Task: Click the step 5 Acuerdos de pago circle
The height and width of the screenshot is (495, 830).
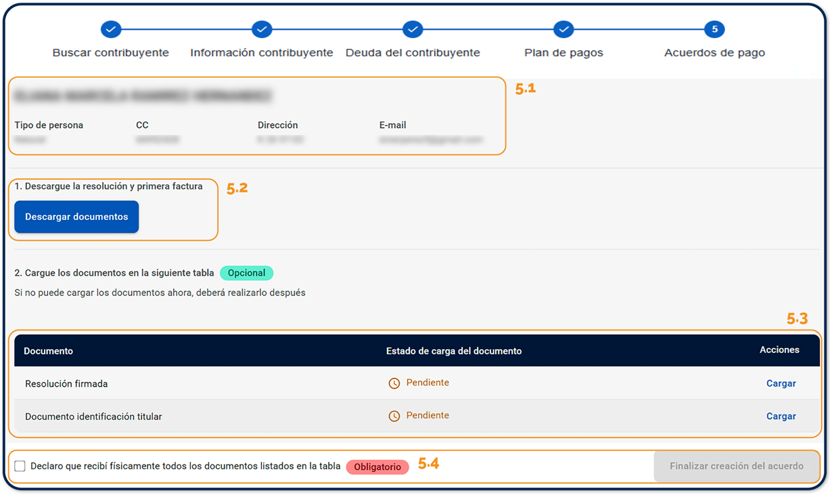Action: 714,29
